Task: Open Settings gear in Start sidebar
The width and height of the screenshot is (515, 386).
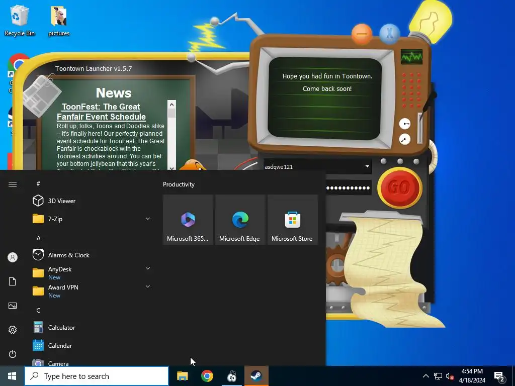Action: click(13, 330)
